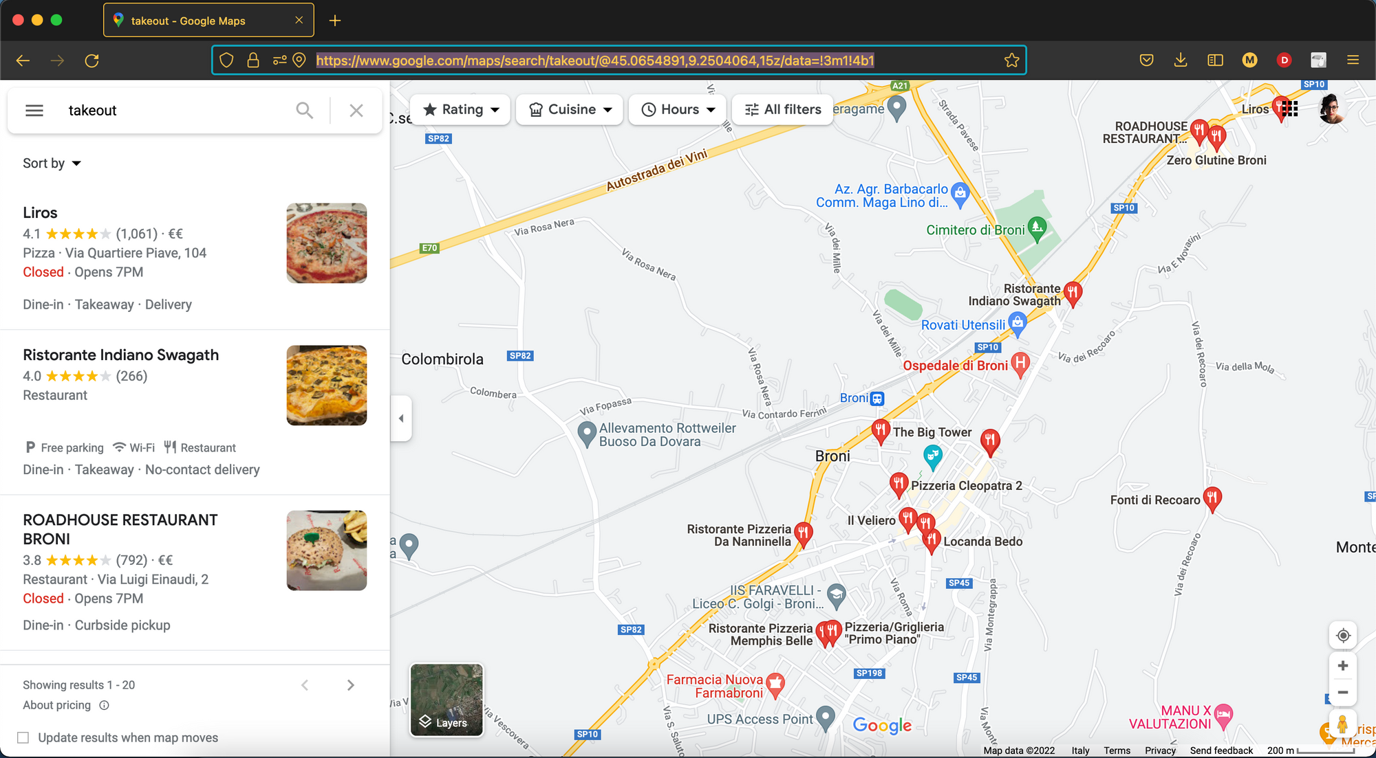Select MANU X VALUTAZIONI hotel marker

pyautogui.click(x=1223, y=716)
